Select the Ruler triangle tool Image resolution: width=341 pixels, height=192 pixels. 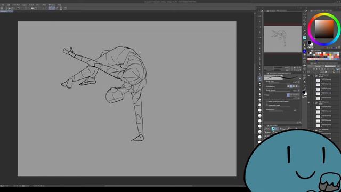click(x=304, y=78)
